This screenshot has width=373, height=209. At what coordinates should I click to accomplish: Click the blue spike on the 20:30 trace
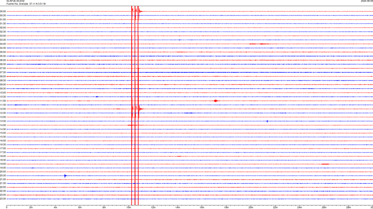[x=65, y=176]
